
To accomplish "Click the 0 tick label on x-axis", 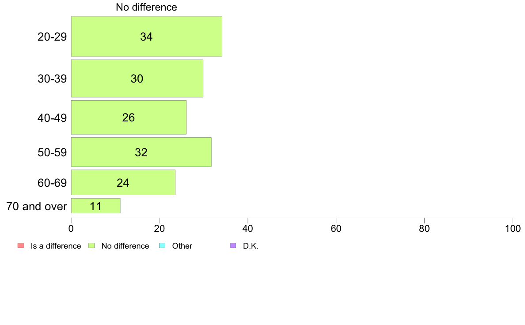I will tap(71, 229).
